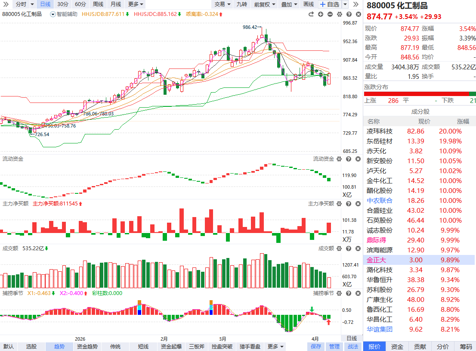Toggle 智能辅助 circular dropdown icon
The image size is (476, 351).
pyautogui.click(x=53, y=14)
